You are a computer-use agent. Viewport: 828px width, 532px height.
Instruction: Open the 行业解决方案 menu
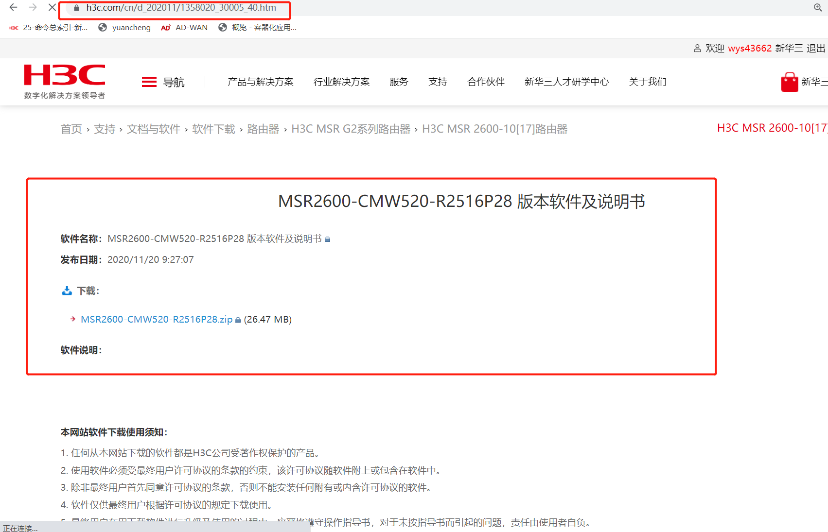pyautogui.click(x=341, y=82)
